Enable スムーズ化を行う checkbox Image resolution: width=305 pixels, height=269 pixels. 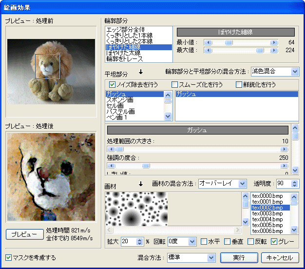(x=174, y=85)
